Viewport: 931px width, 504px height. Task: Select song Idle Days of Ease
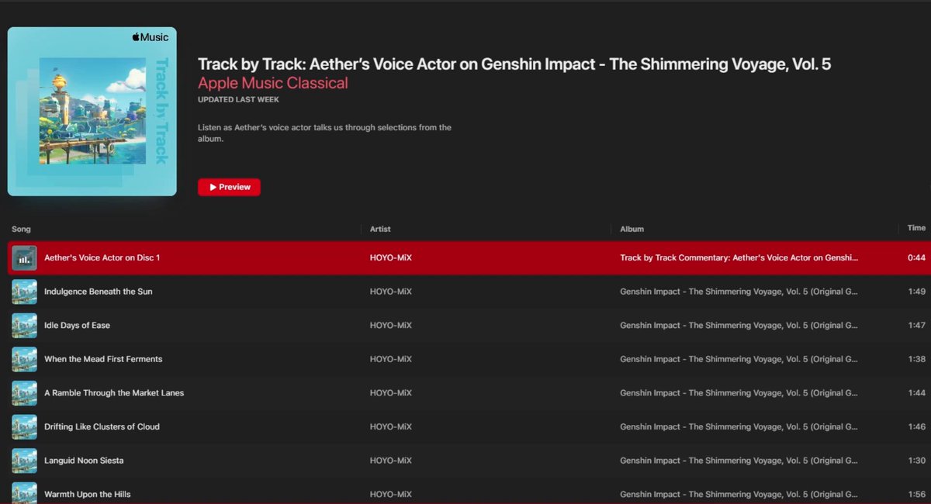click(77, 326)
